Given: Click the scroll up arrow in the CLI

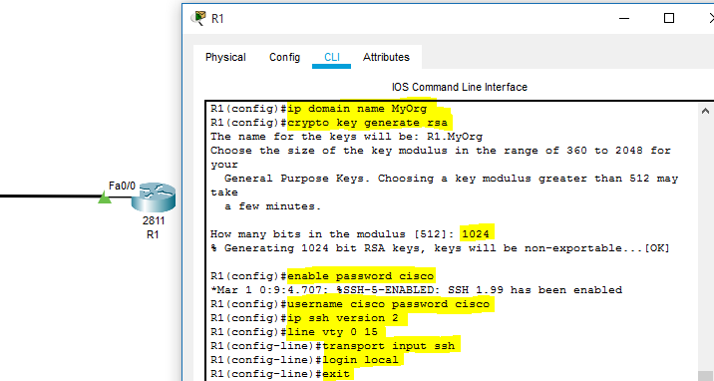Looking at the screenshot, I should click(705, 111).
